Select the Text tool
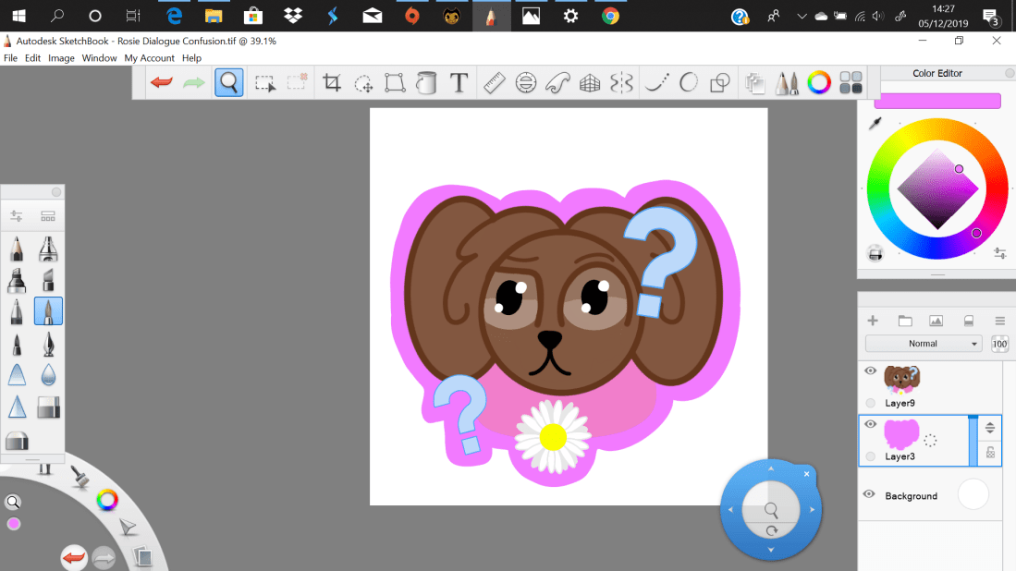 coord(459,83)
